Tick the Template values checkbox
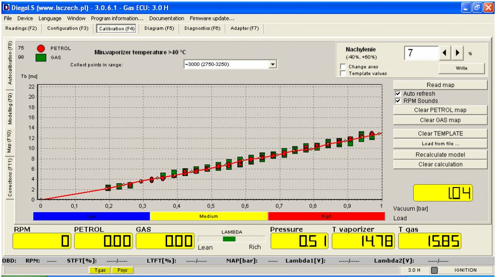The height and width of the screenshot is (277, 496). tap(343, 73)
